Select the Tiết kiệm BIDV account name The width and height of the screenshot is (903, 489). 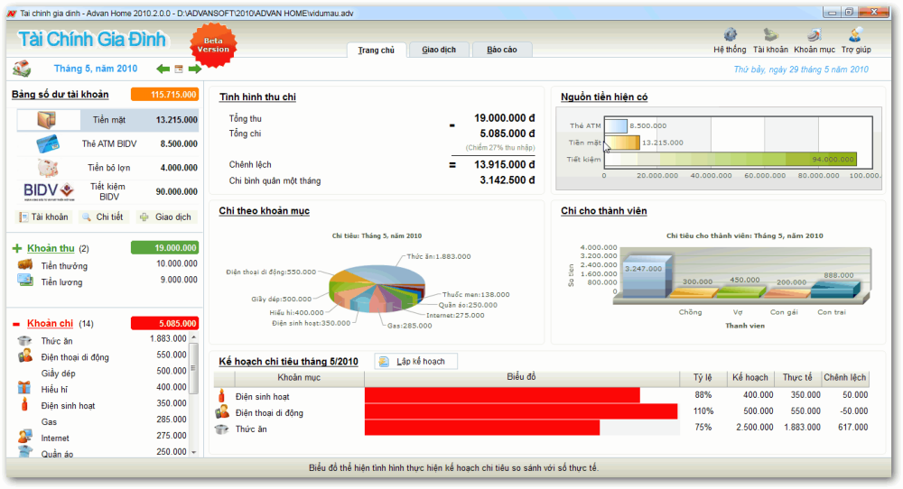pos(108,191)
